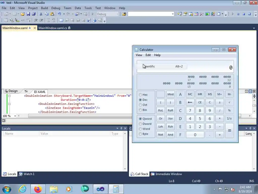Click the Swap Panes arrows icon
This screenshot has width=258, height=194.
pyautogui.click(x=26, y=91)
